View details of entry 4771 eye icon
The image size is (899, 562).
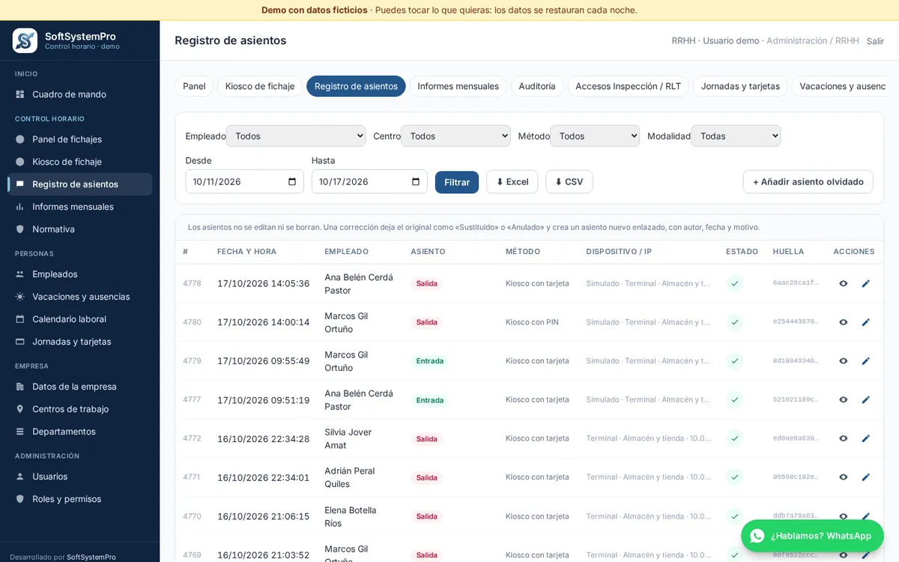[x=844, y=477]
